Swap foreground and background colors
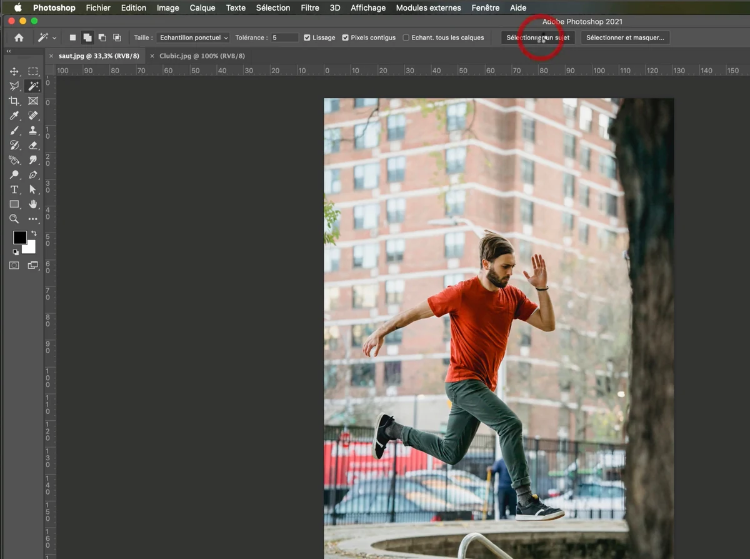Image resolution: width=750 pixels, height=559 pixels. pyautogui.click(x=34, y=233)
